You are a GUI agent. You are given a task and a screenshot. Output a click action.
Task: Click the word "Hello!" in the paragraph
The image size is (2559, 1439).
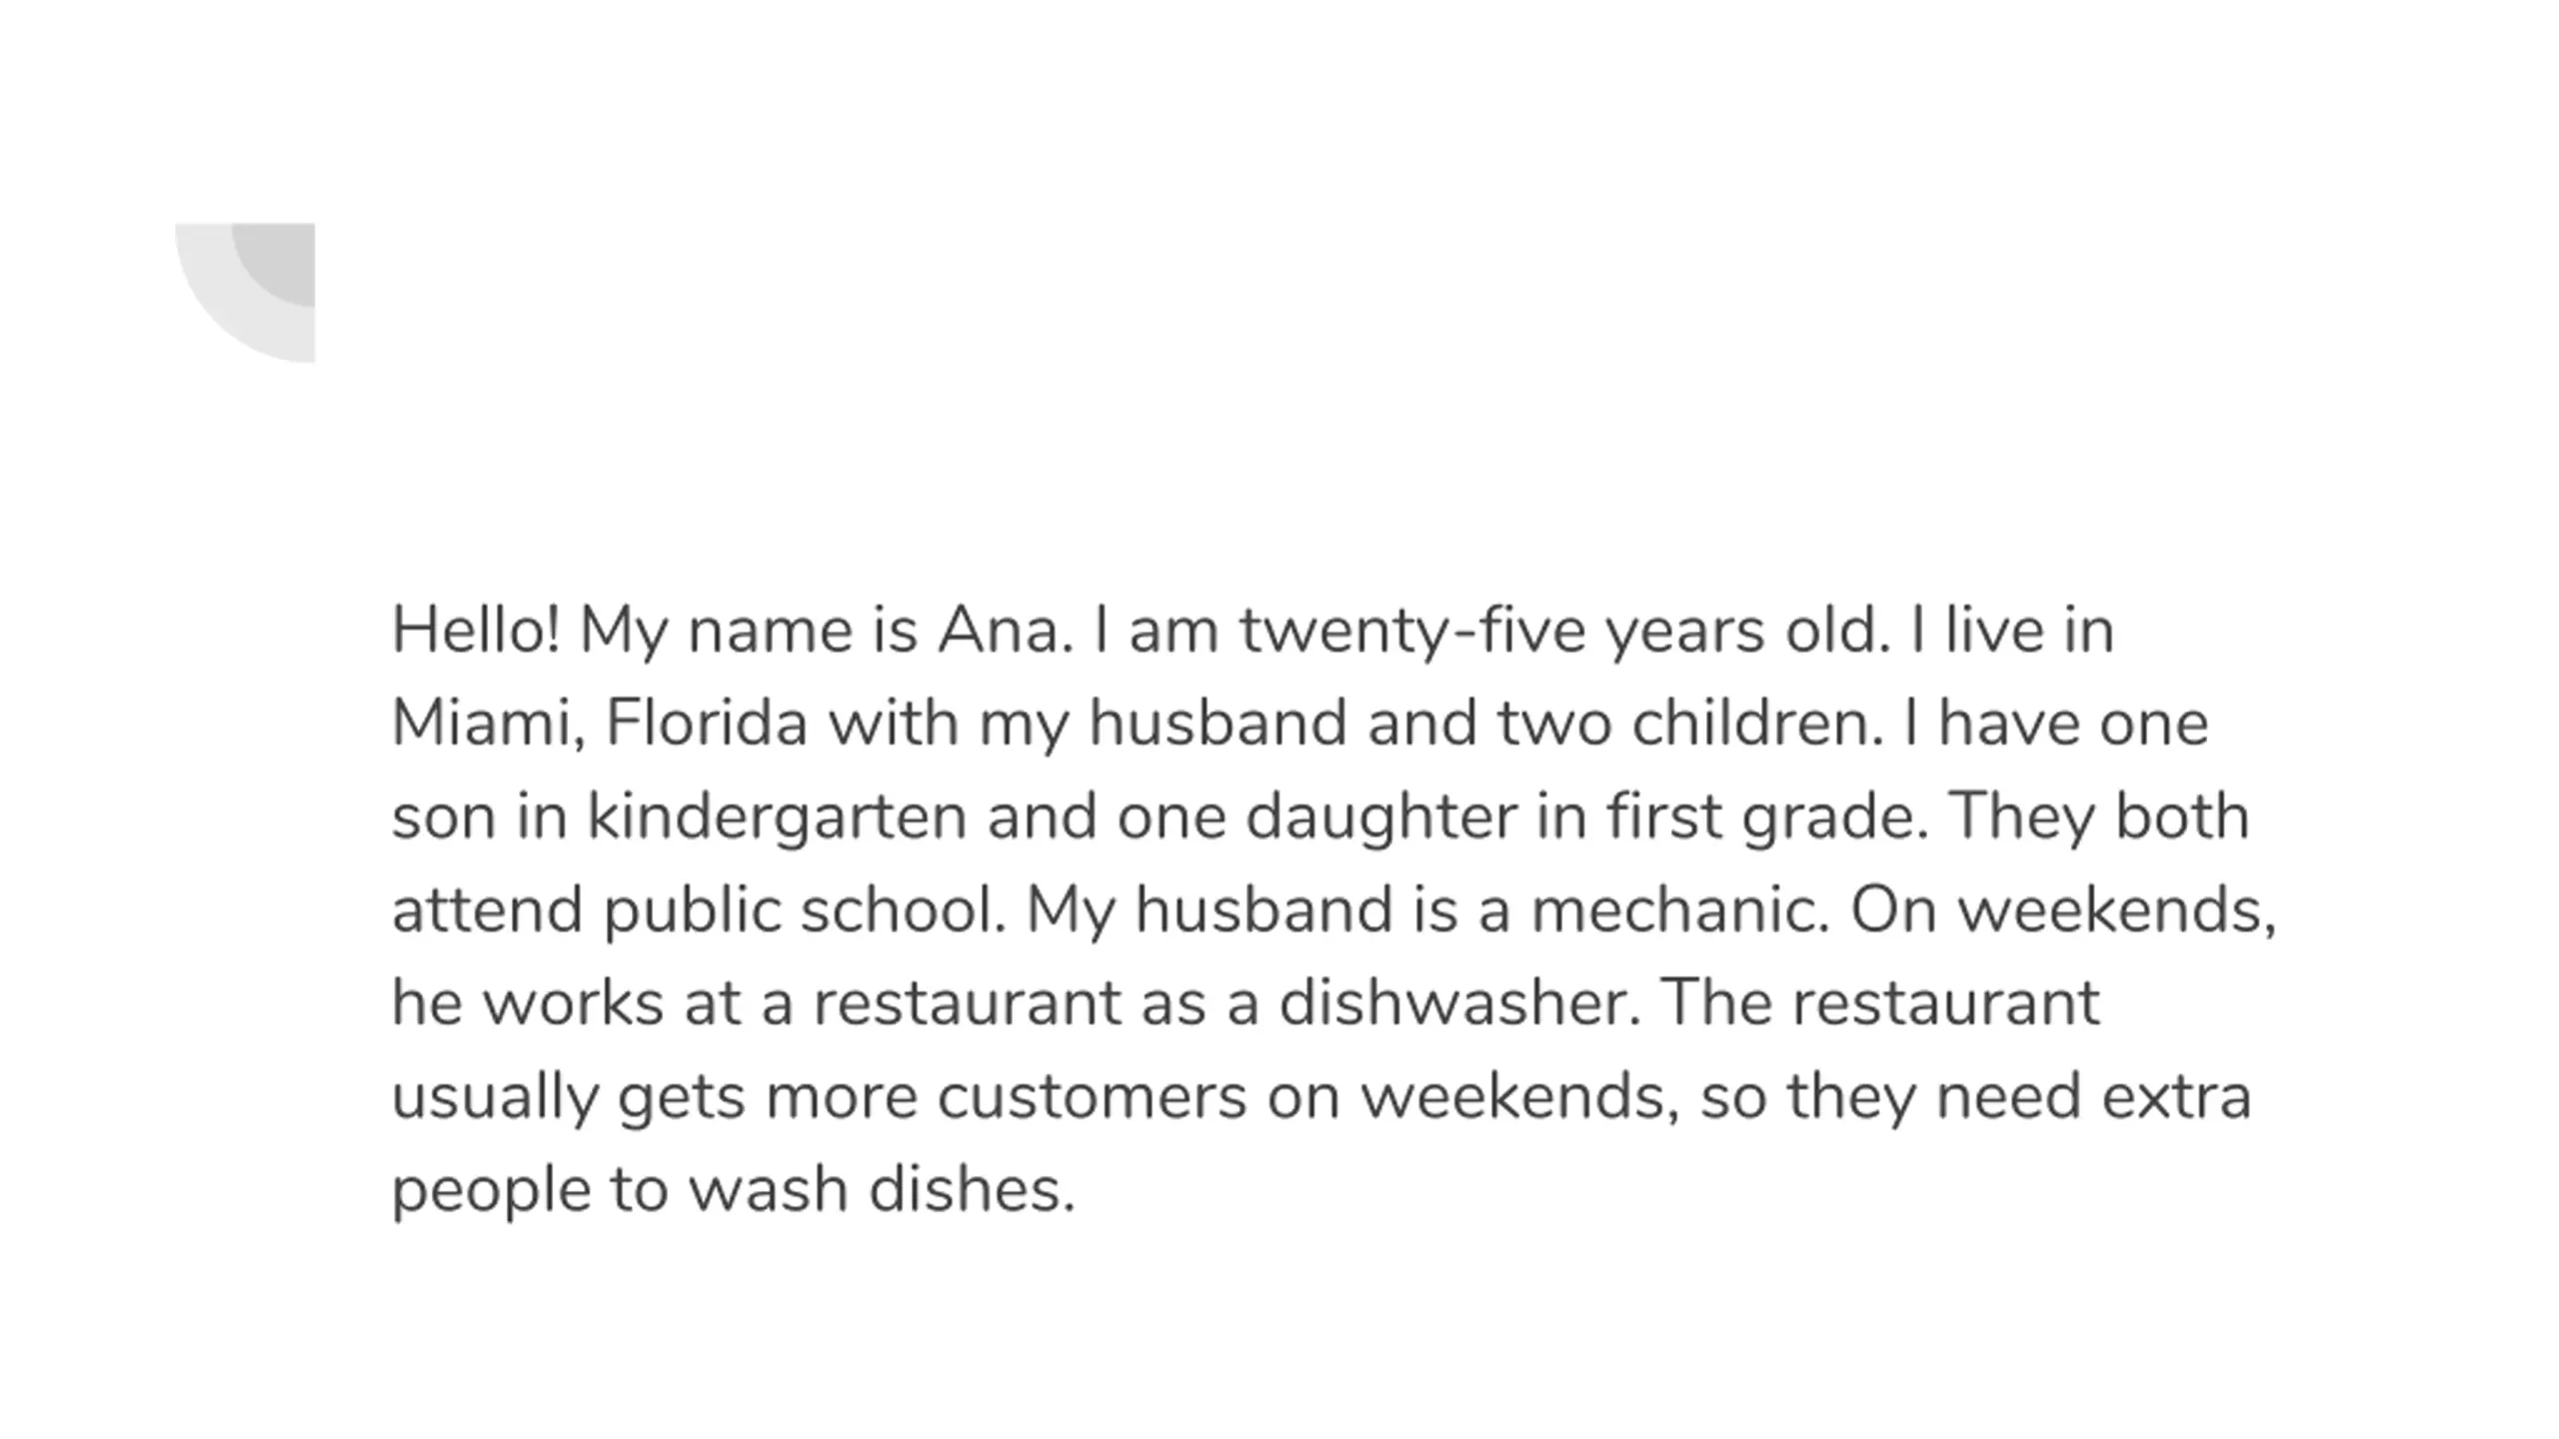[x=476, y=631]
